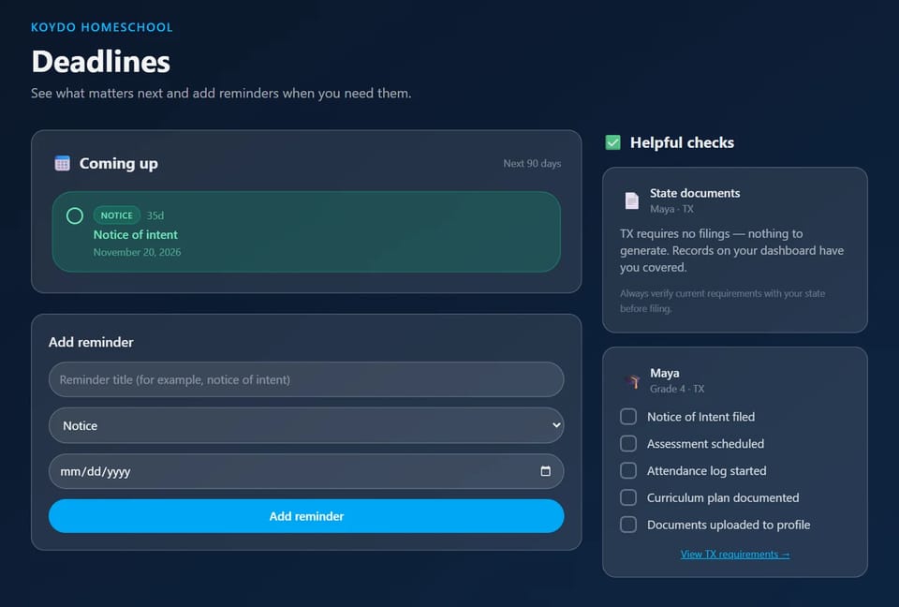
Task: Click the Always verify current requirements disclaimer
Action: (x=722, y=301)
